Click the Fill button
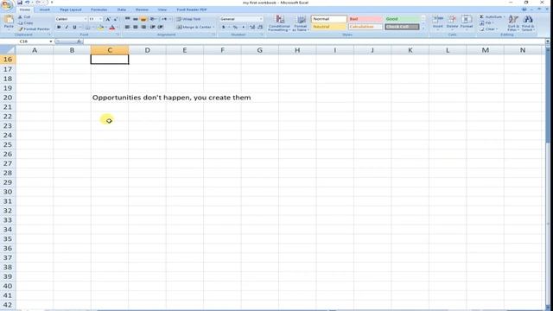Image resolution: width=553 pixels, height=311 pixels. (486, 23)
